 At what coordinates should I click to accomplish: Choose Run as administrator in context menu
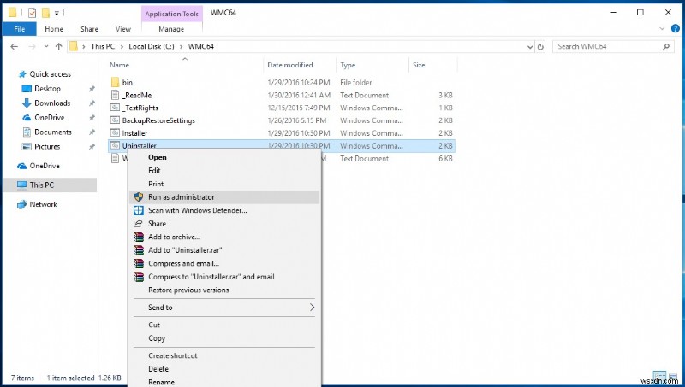pos(224,197)
